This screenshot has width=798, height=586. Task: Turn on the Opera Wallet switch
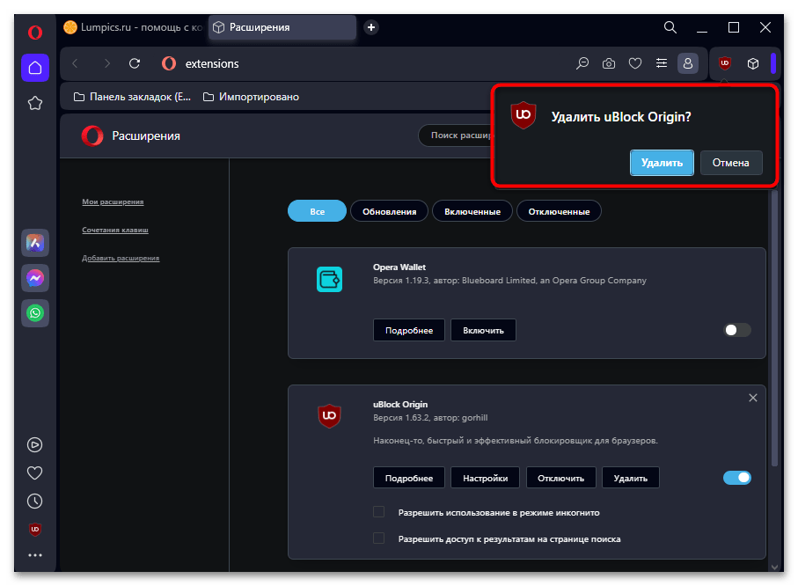(x=737, y=331)
